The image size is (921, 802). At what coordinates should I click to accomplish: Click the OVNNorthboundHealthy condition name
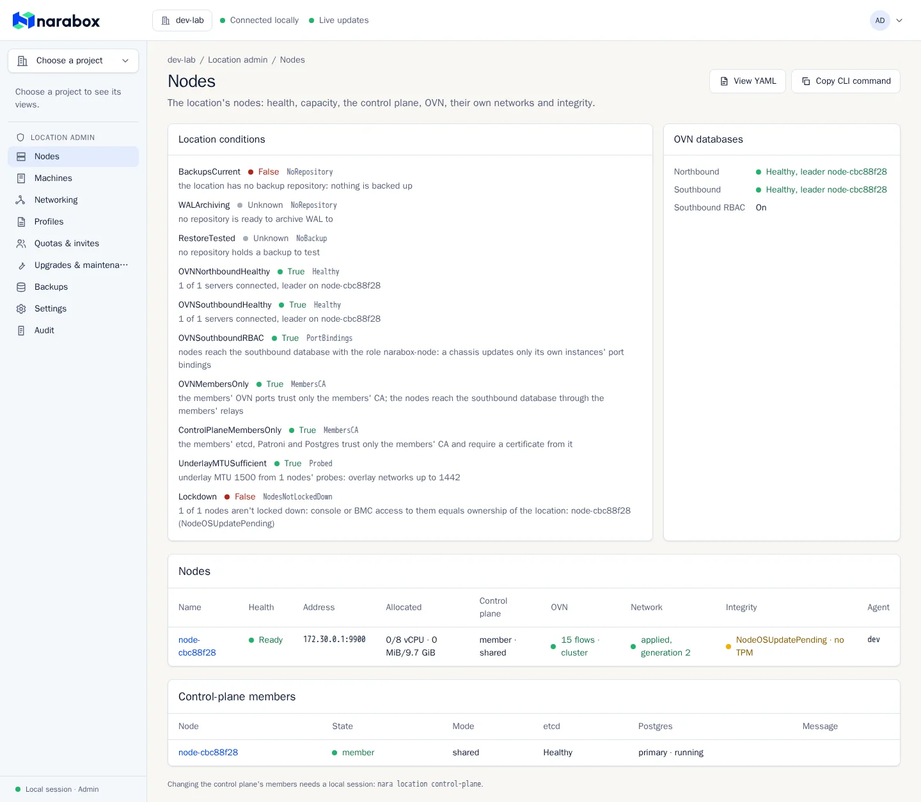(x=224, y=272)
